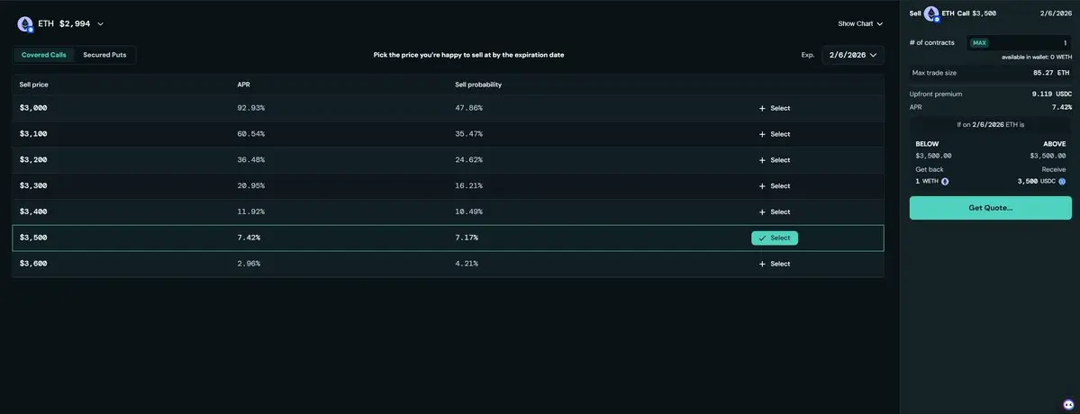Select the $3,400 sell price option
The height and width of the screenshot is (414, 1080).
(775, 212)
